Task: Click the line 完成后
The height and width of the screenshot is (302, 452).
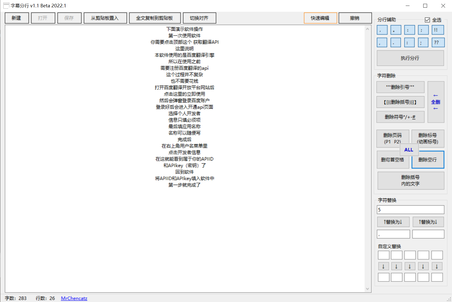Action: [185, 139]
